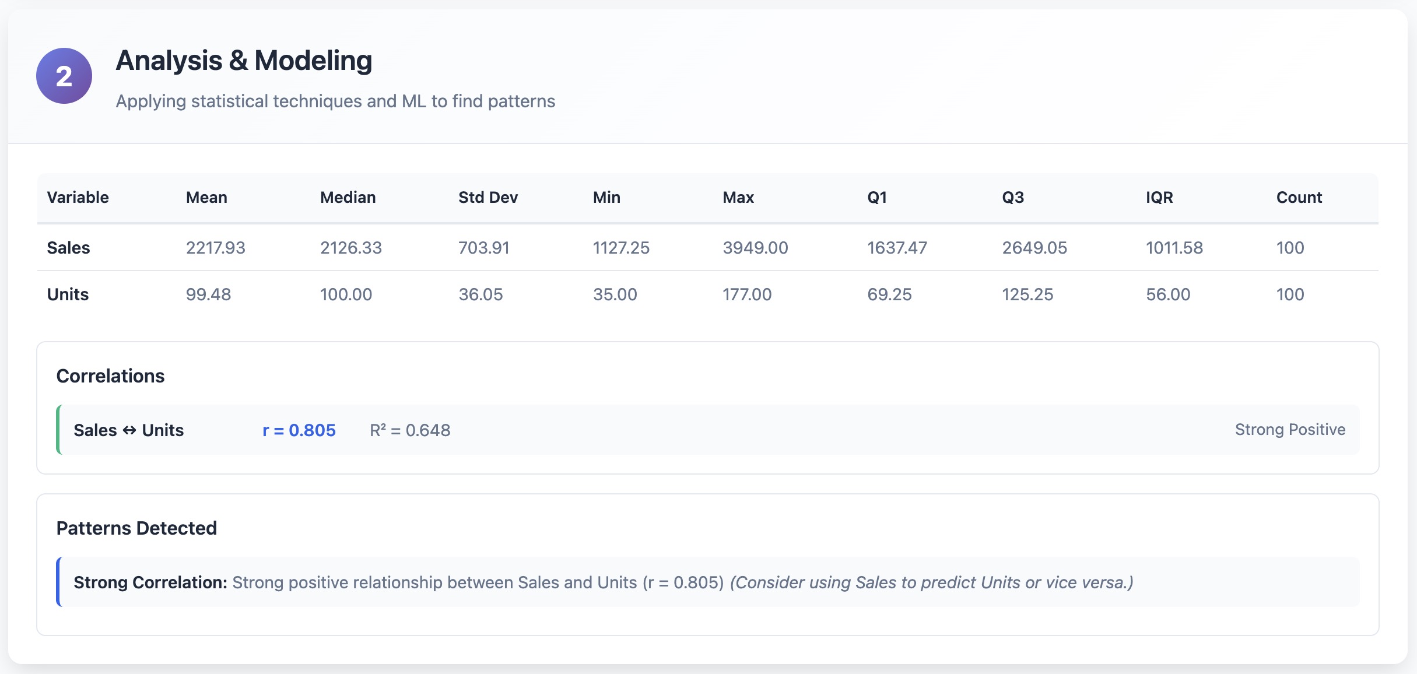Click the Sales mean value 2217.93
This screenshot has height=674, width=1417.
tap(215, 248)
